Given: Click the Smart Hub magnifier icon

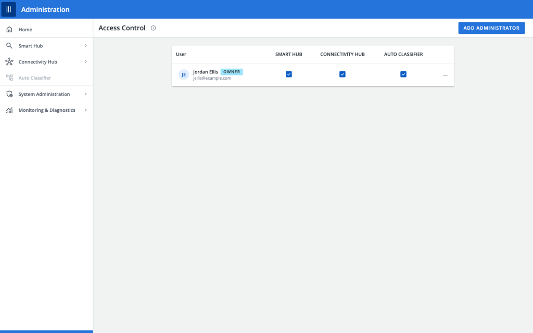Looking at the screenshot, I should (9, 46).
